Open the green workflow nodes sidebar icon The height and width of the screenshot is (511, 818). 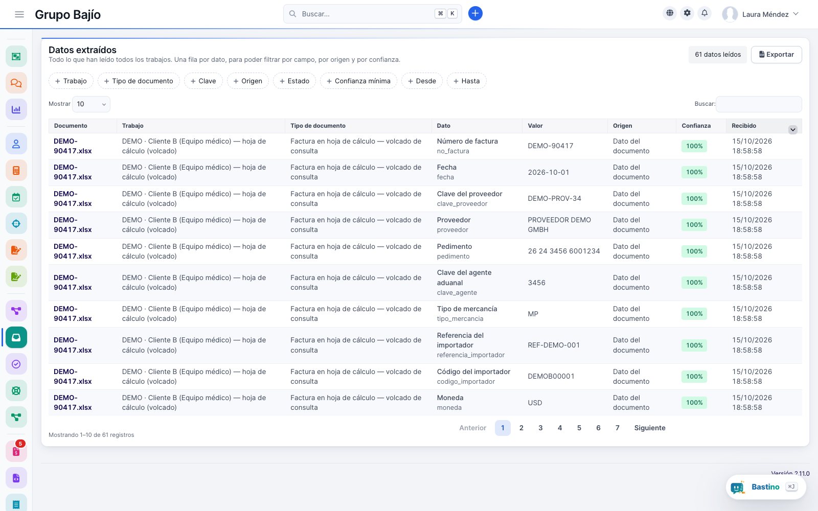pyautogui.click(x=16, y=417)
